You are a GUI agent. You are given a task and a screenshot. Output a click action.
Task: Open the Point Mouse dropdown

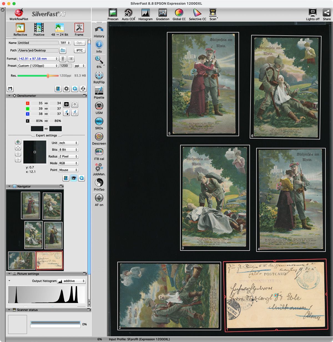68,170
